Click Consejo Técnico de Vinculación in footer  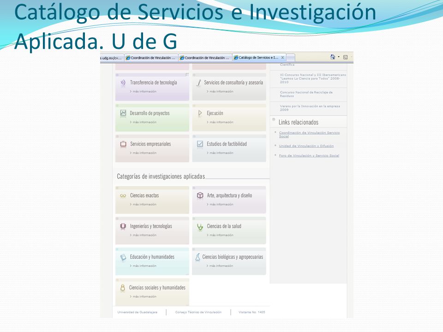198,312
